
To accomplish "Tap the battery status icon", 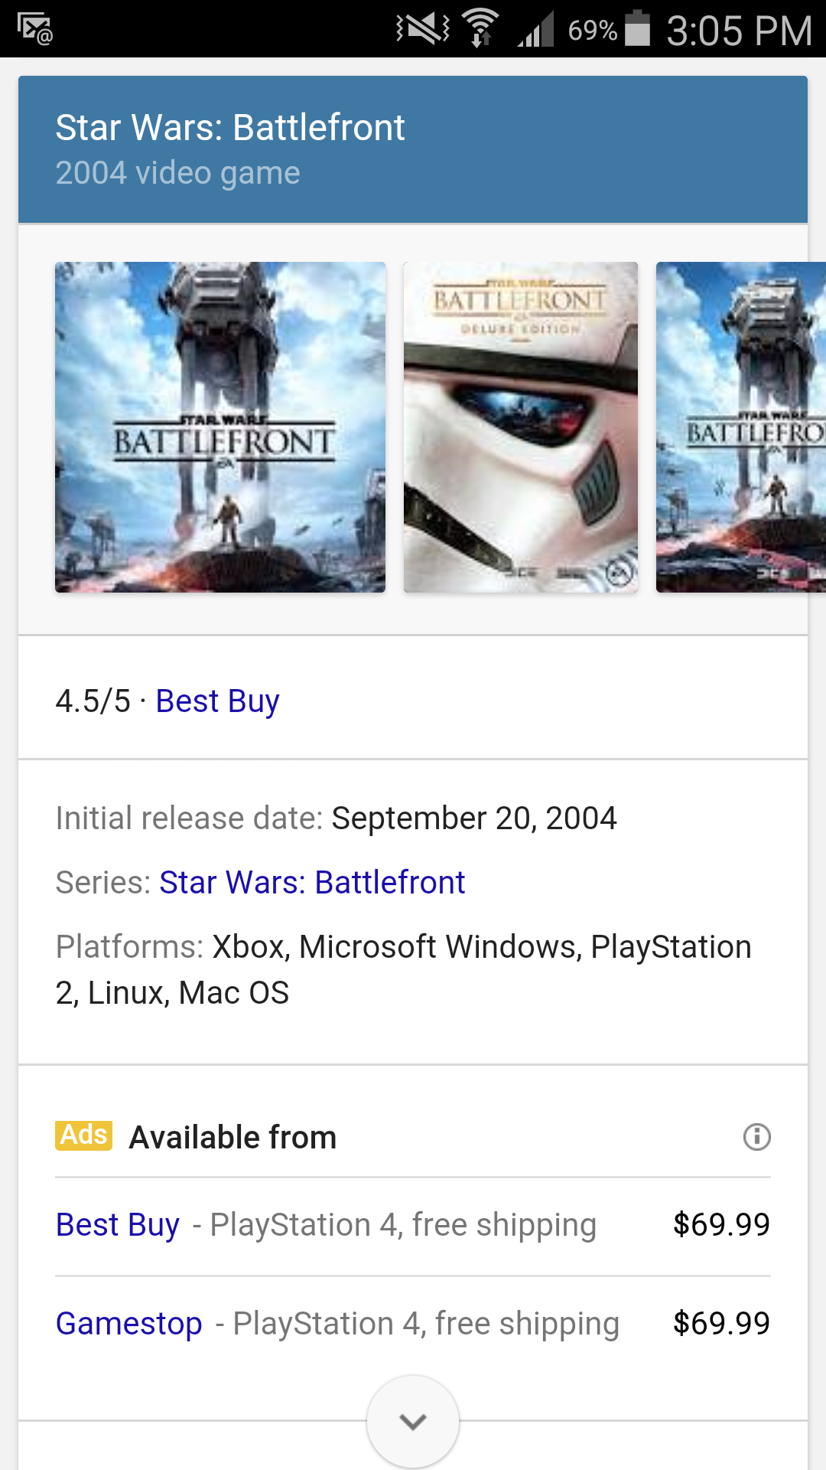I will [637, 29].
